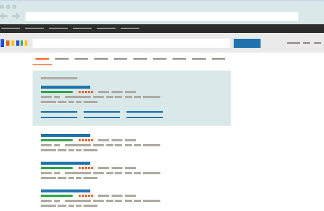Click the orange rating stars in the featured result

click(86, 92)
